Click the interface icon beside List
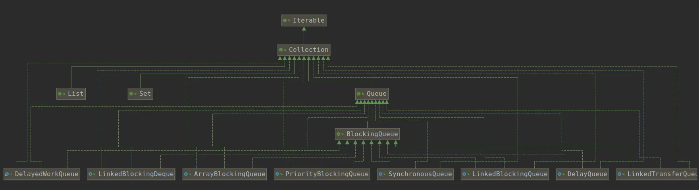This screenshot has width=699, height=190. [60, 94]
